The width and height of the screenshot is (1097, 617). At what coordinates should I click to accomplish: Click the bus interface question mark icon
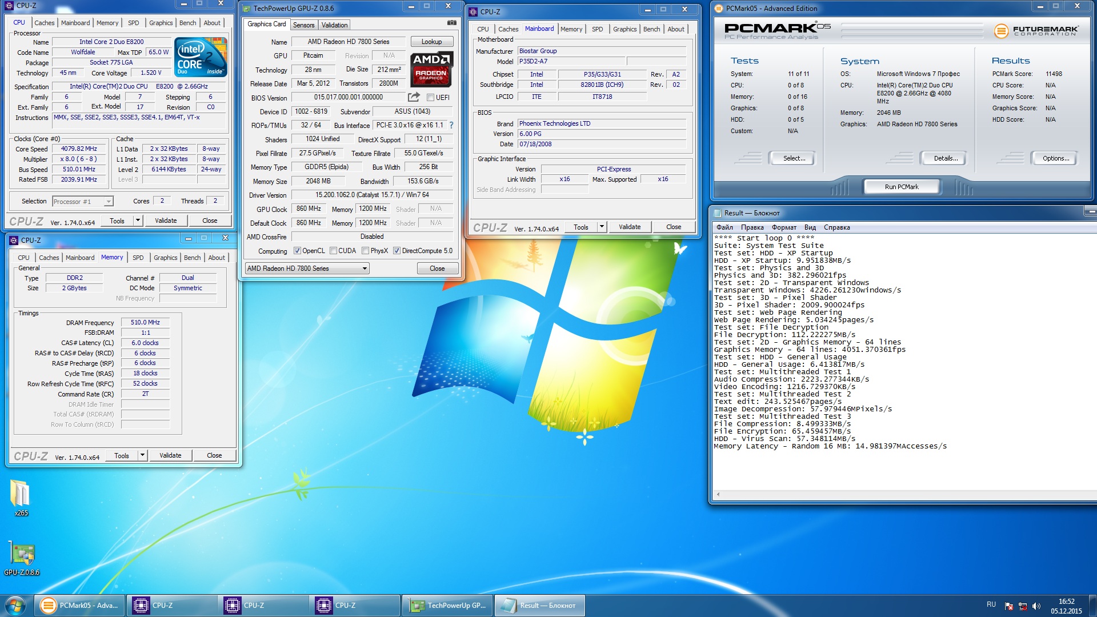coord(451,125)
